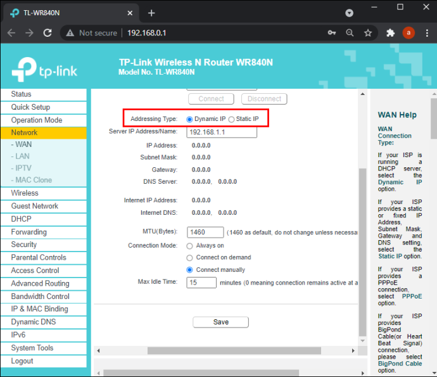The width and height of the screenshot is (437, 377).
Task: Click the tab search dropdown arrow
Action: coord(349,13)
